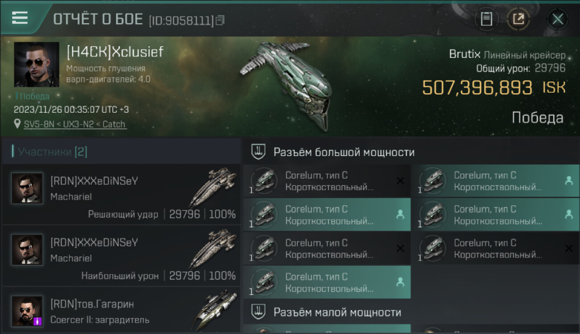Share the battle report via export icon
The height and width of the screenshot is (334, 580).
pos(518,19)
